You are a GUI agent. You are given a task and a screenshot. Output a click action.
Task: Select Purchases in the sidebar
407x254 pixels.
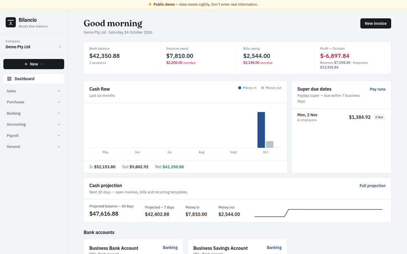[x=34, y=102]
